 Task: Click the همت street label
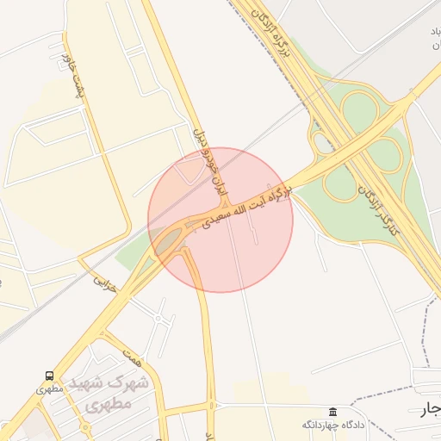pyautogui.click(x=133, y=358)
